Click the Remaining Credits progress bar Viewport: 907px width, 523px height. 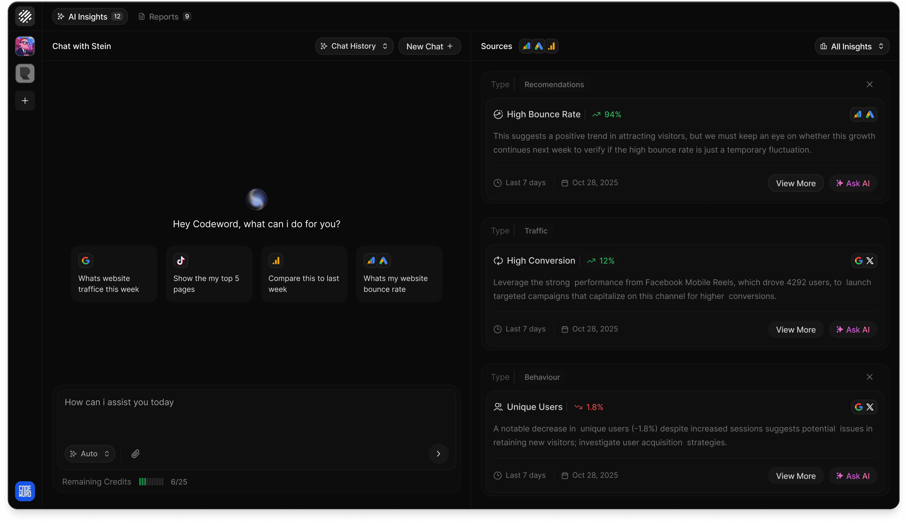[150, 481]
